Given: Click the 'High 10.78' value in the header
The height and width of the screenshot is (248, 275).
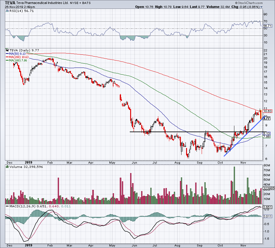Looking at the screenshot, I should pos(163,7).
